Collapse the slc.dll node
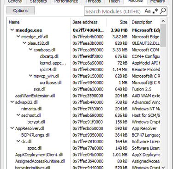The image size is (173, 169). click(x=18, y=141)
